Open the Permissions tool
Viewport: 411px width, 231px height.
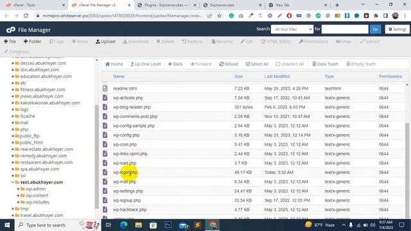(x=313, y=41)
